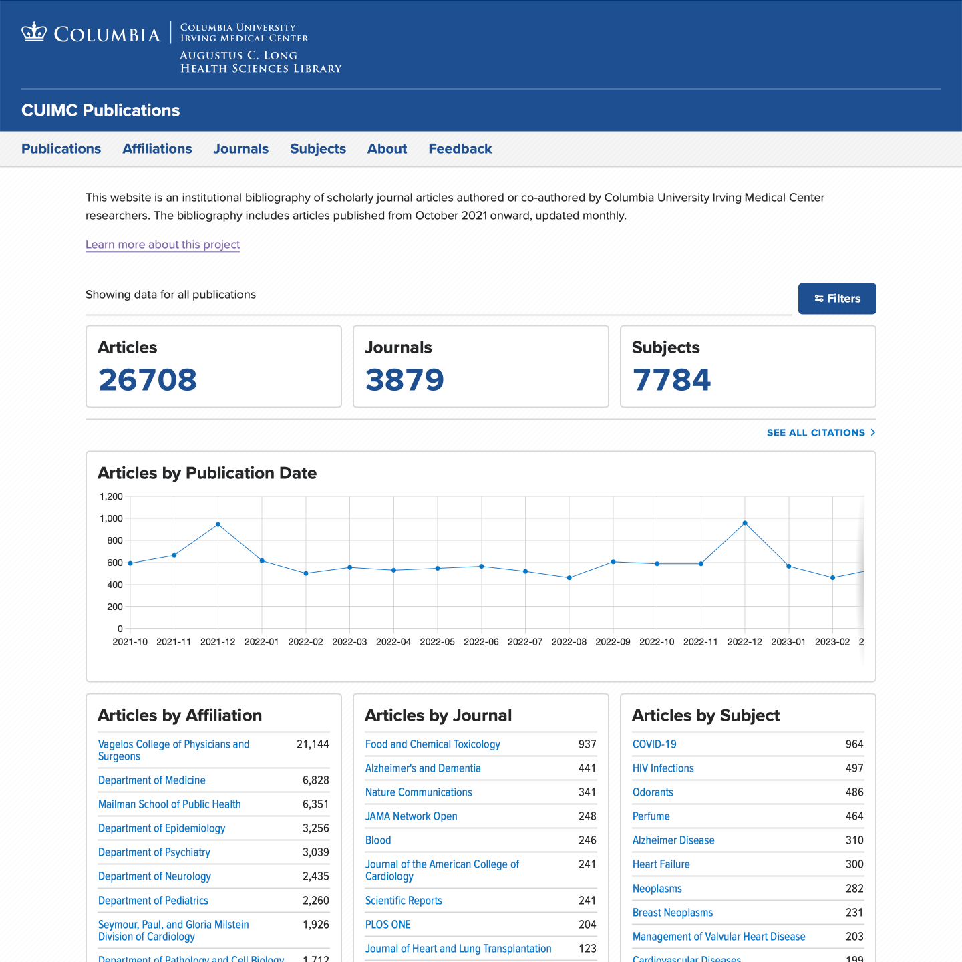962x962 pixels.
Task: Open HIV Infections subject
Action: click(663, 768)
